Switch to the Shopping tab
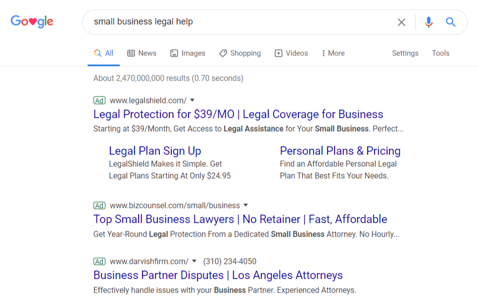 coord(240,53)
